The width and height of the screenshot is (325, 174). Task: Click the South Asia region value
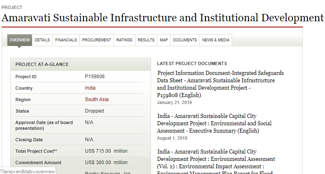pyautogui.click(x=97, y=99)
